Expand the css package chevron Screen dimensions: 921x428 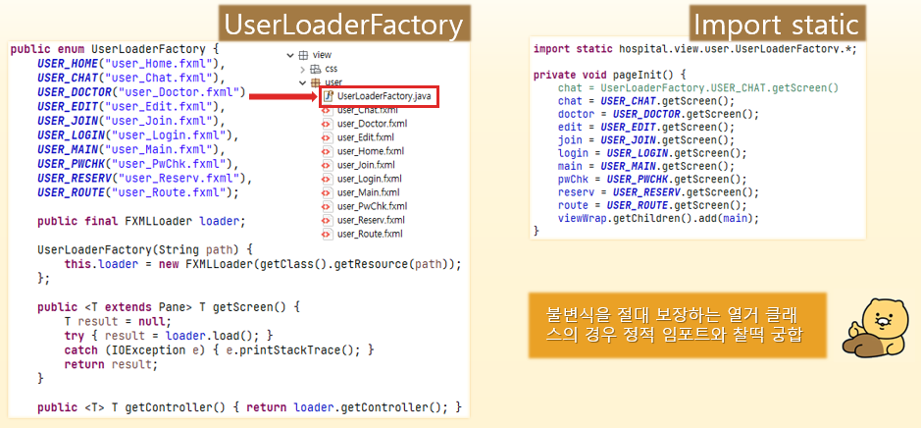[302, 70]
